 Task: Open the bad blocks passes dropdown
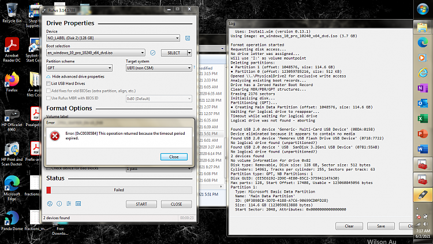[x=159, y=168]
